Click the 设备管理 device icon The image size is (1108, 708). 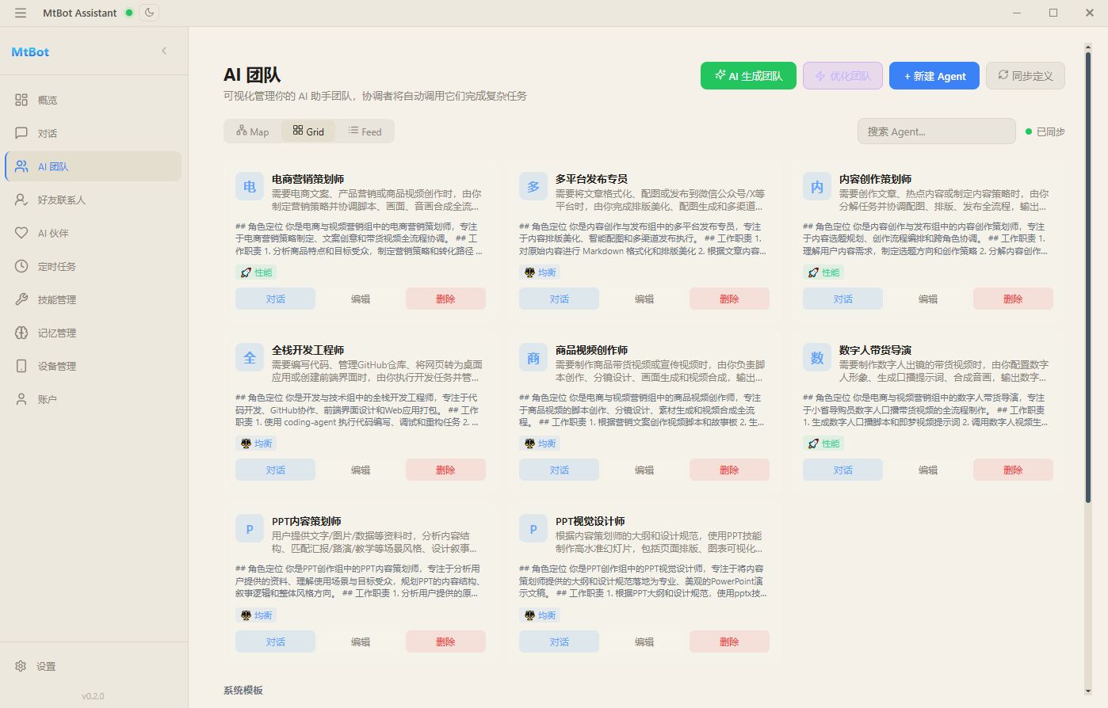pos(21,366)
